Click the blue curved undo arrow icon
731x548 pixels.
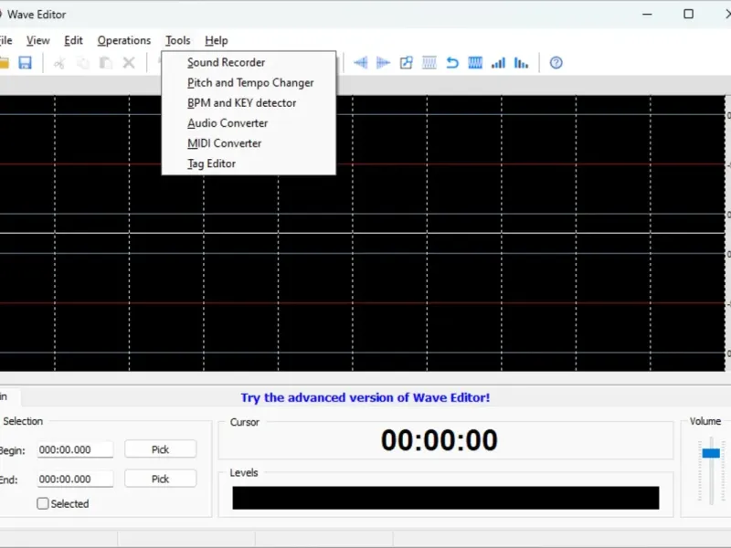(x=452, y=63)
